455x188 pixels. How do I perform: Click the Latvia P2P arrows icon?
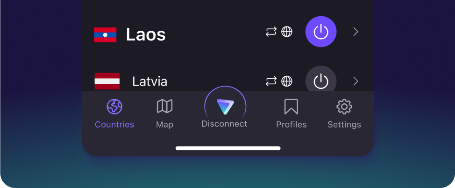click(x=271, y=81)
